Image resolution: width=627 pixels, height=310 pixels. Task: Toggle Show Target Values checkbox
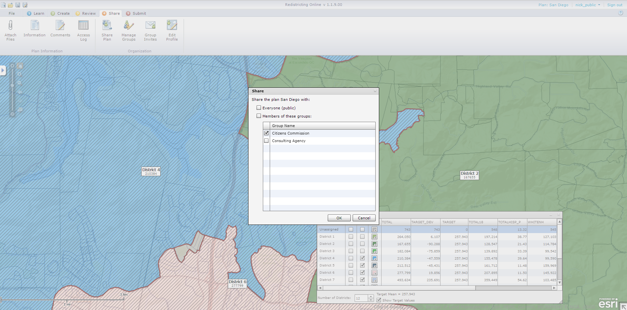pyautogui.click(x=379, y=300)
